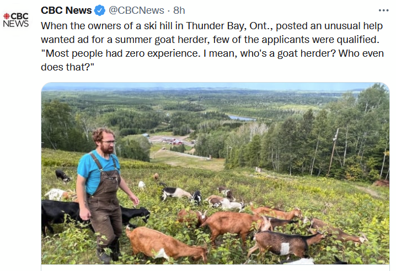Click the ski lodge buildings in the photo
The image size is (396, 271).
[x=172, y=140]
